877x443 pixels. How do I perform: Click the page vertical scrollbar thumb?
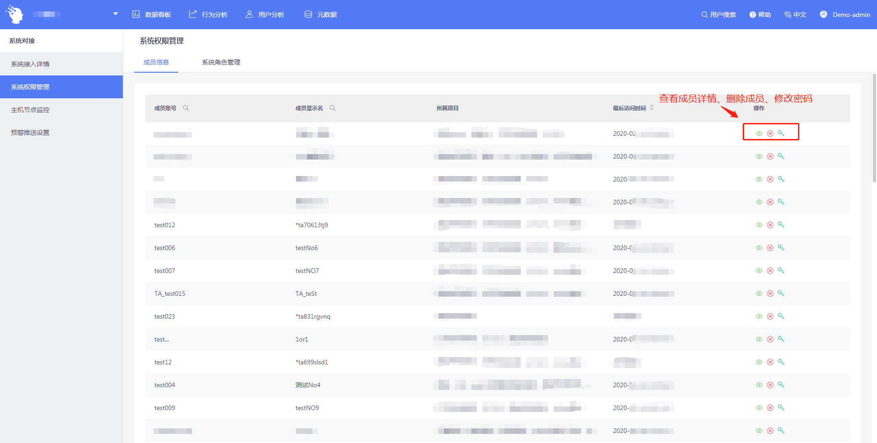[x=874, y=128]
